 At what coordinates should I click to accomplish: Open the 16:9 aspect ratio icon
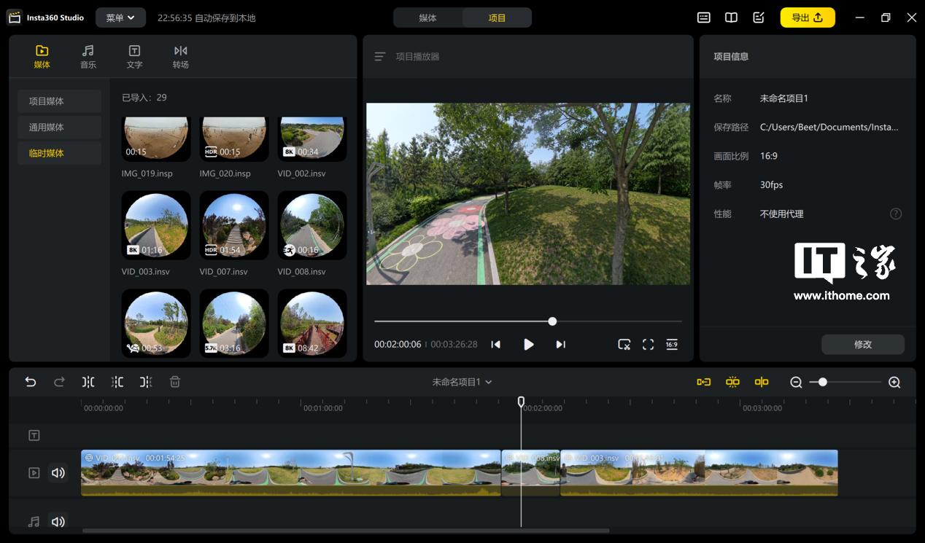click(671, 345)
